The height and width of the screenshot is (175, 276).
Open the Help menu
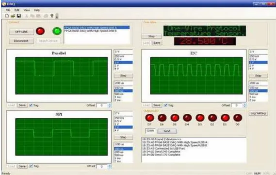(x=37, y=10)
